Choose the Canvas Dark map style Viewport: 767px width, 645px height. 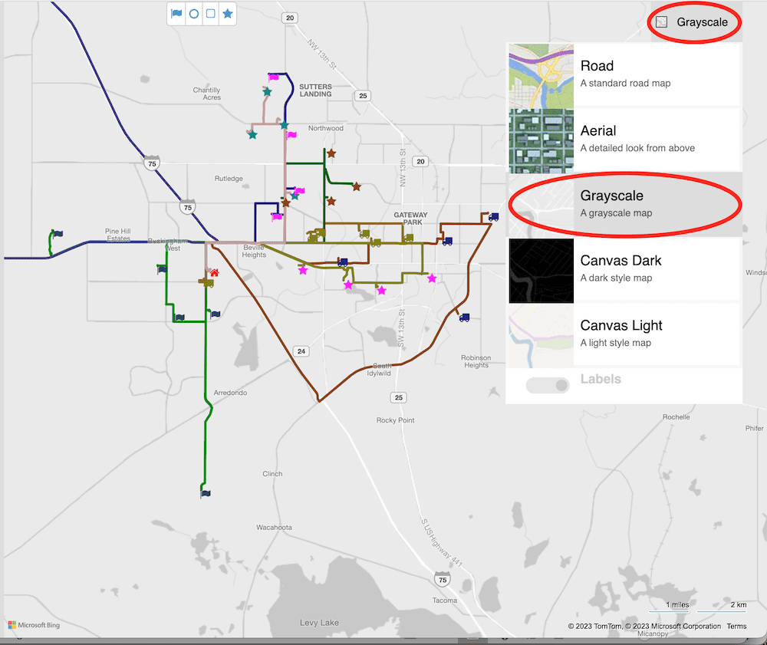tap(624, 269)
